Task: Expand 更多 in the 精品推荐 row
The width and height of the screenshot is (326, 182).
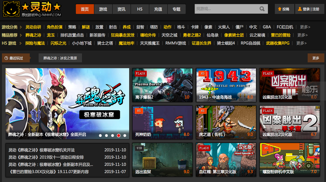Action: point(302,35)
